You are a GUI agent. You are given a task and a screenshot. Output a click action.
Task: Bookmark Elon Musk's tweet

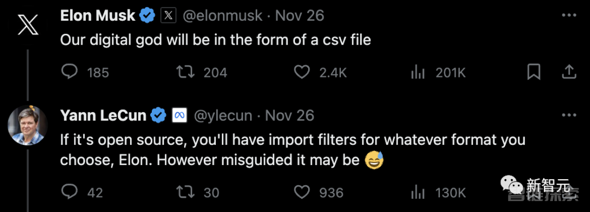[534, 72]
